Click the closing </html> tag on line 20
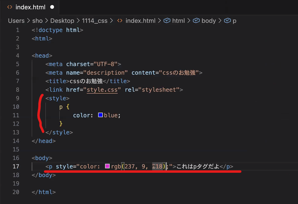The image size is (298, 204). click(x=44, y=192)
